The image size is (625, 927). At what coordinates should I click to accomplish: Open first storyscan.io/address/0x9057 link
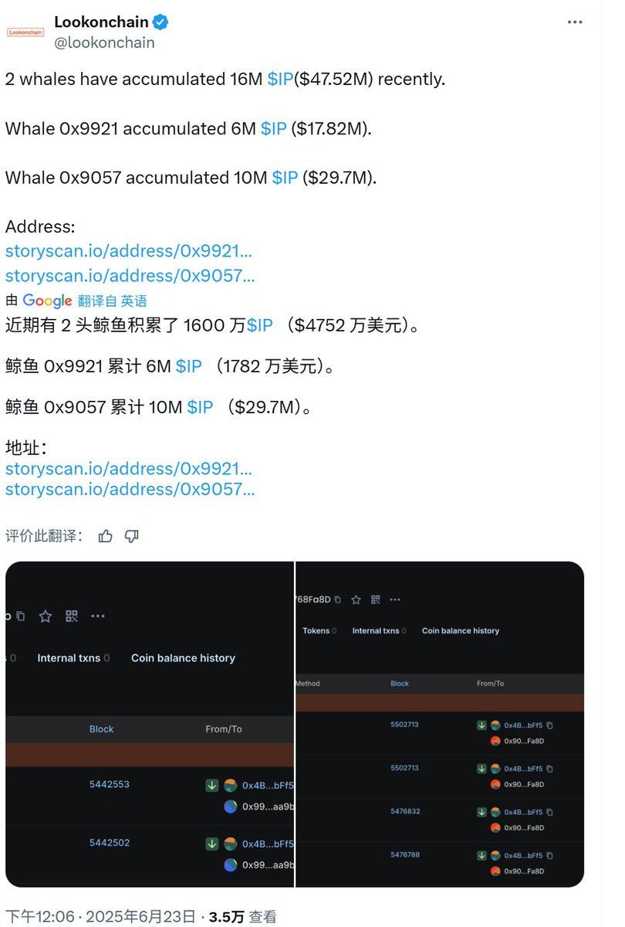pyautogui.click(x=130, y=275)
